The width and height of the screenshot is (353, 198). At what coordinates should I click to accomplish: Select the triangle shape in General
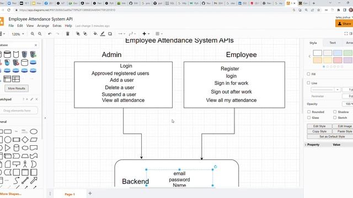pos(8,148)
